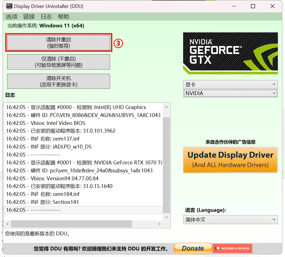Open the 链接 menu
This screenshot has width=285, height=257.
(x=29, y=17)
